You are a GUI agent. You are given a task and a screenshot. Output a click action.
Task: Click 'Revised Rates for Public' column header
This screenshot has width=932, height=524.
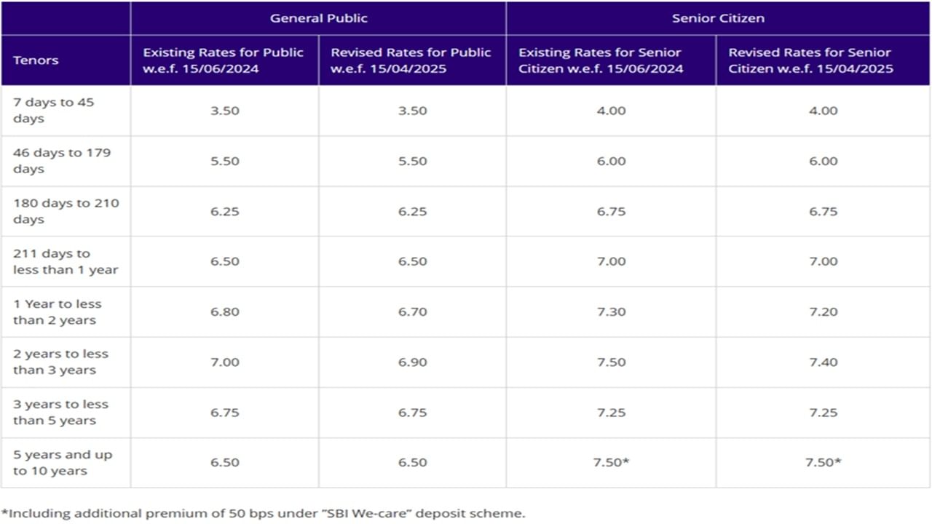tap(411, 60)
